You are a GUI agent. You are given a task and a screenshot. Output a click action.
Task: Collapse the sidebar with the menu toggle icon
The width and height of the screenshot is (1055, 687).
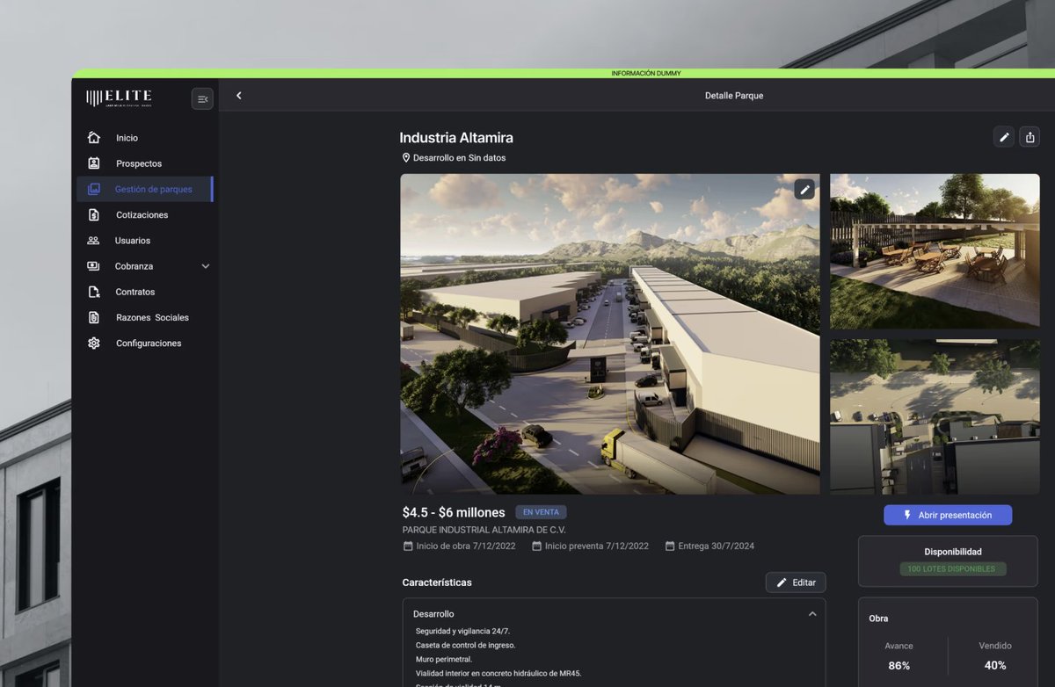202,99
